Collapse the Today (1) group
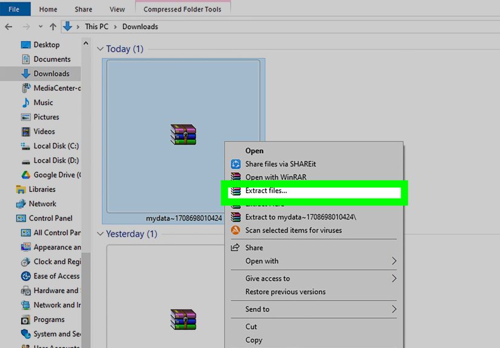The width and height of the screenshot is (500, 348). coord(100,49)
